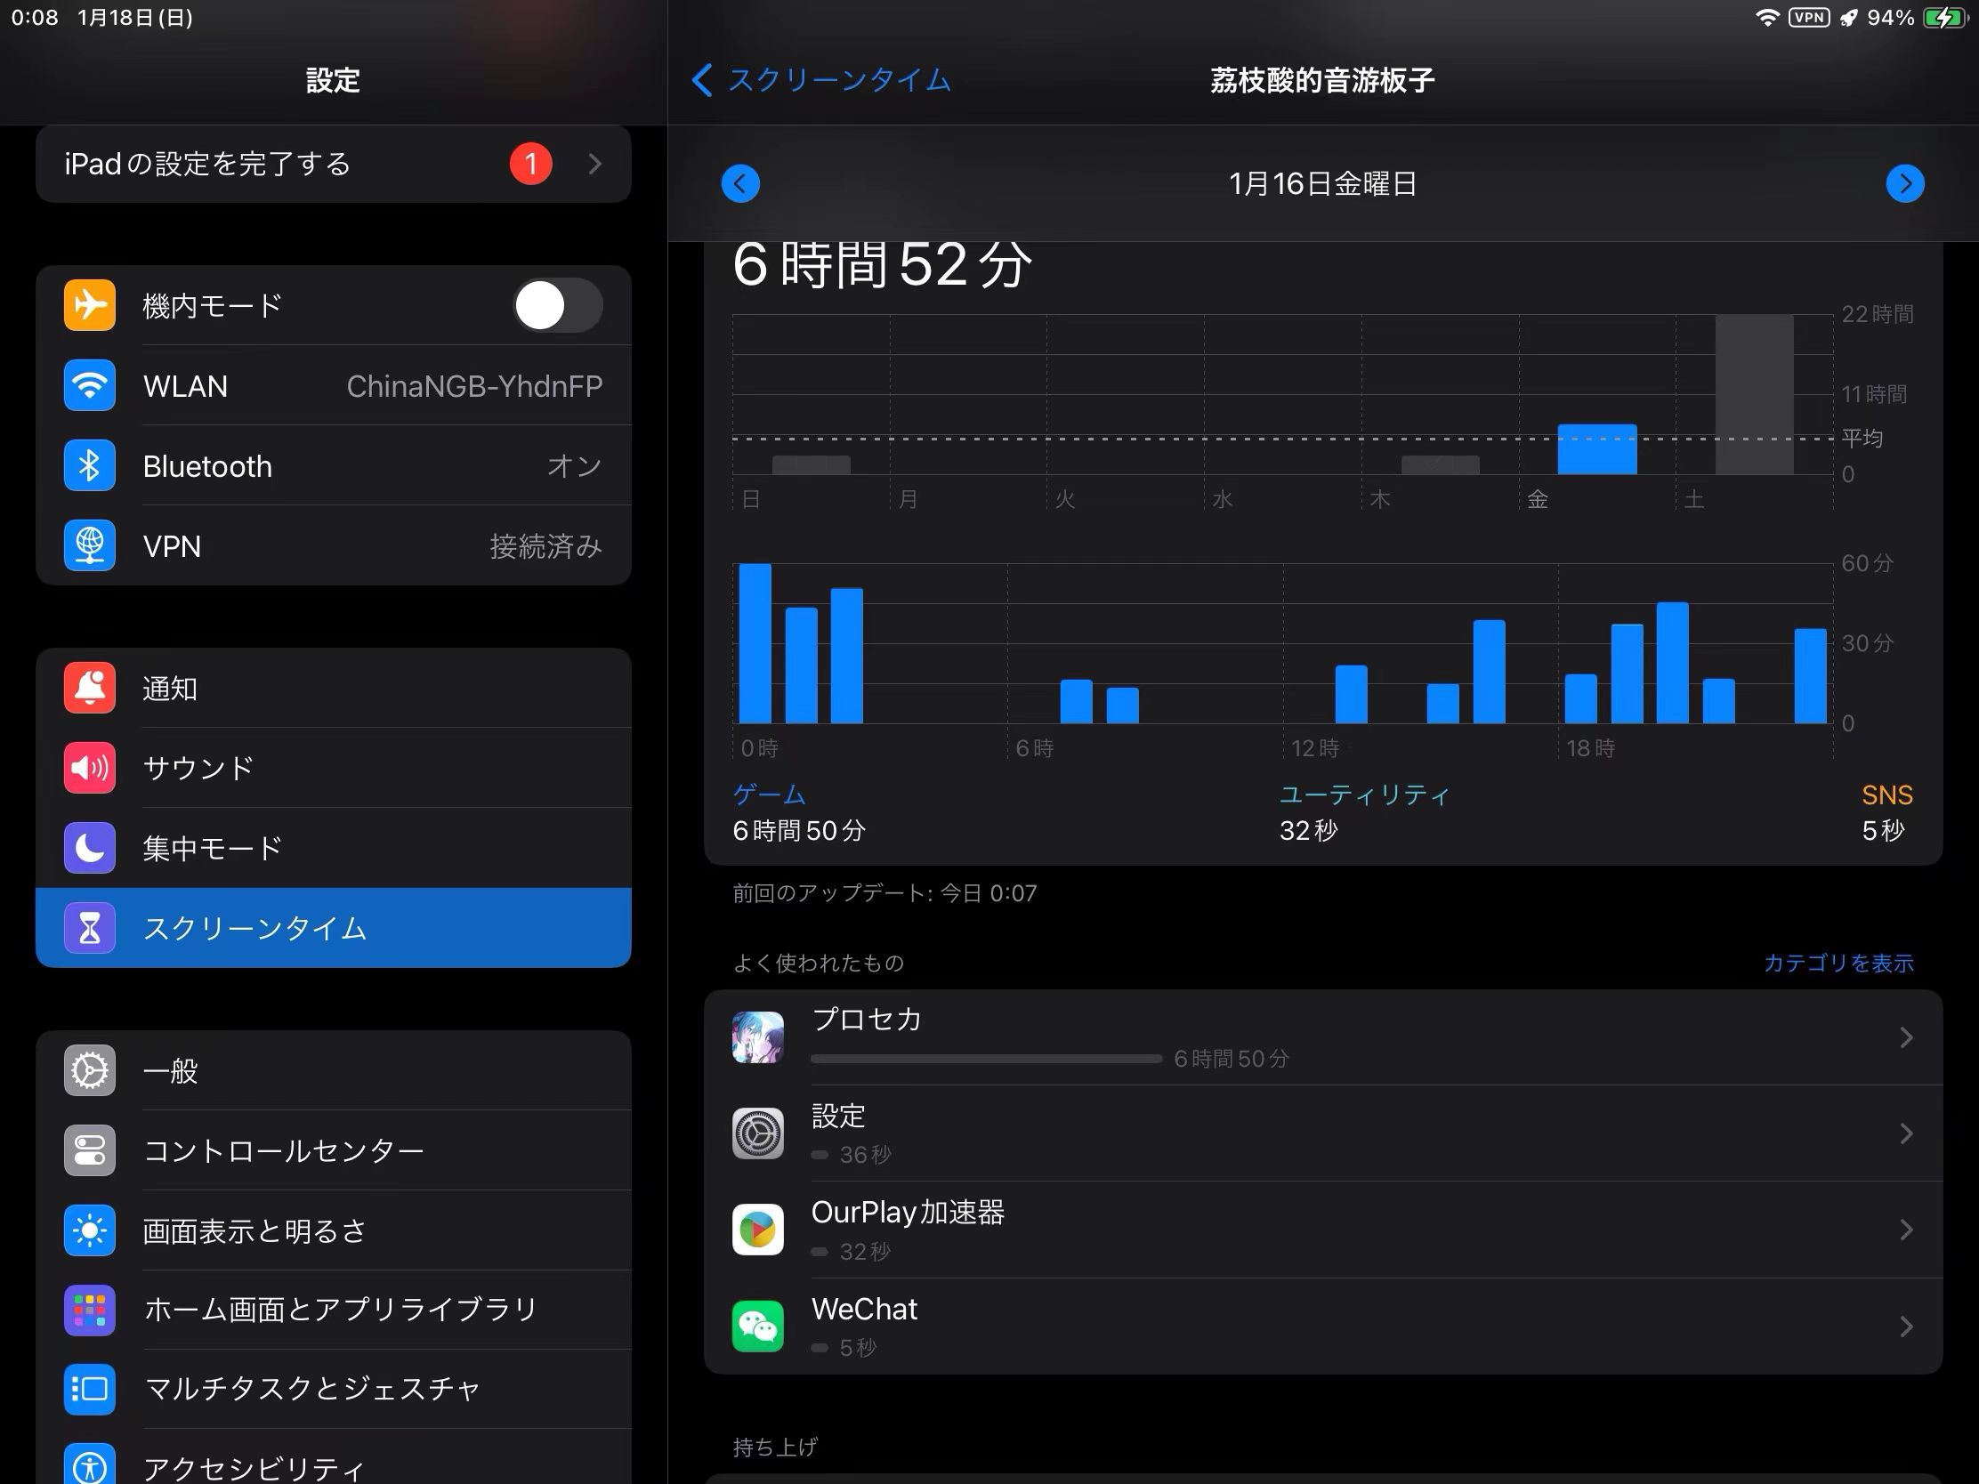Open the OurPlay加速器 app icon
Screen dimensions: 1979x1484
(x=758, y=1229)
